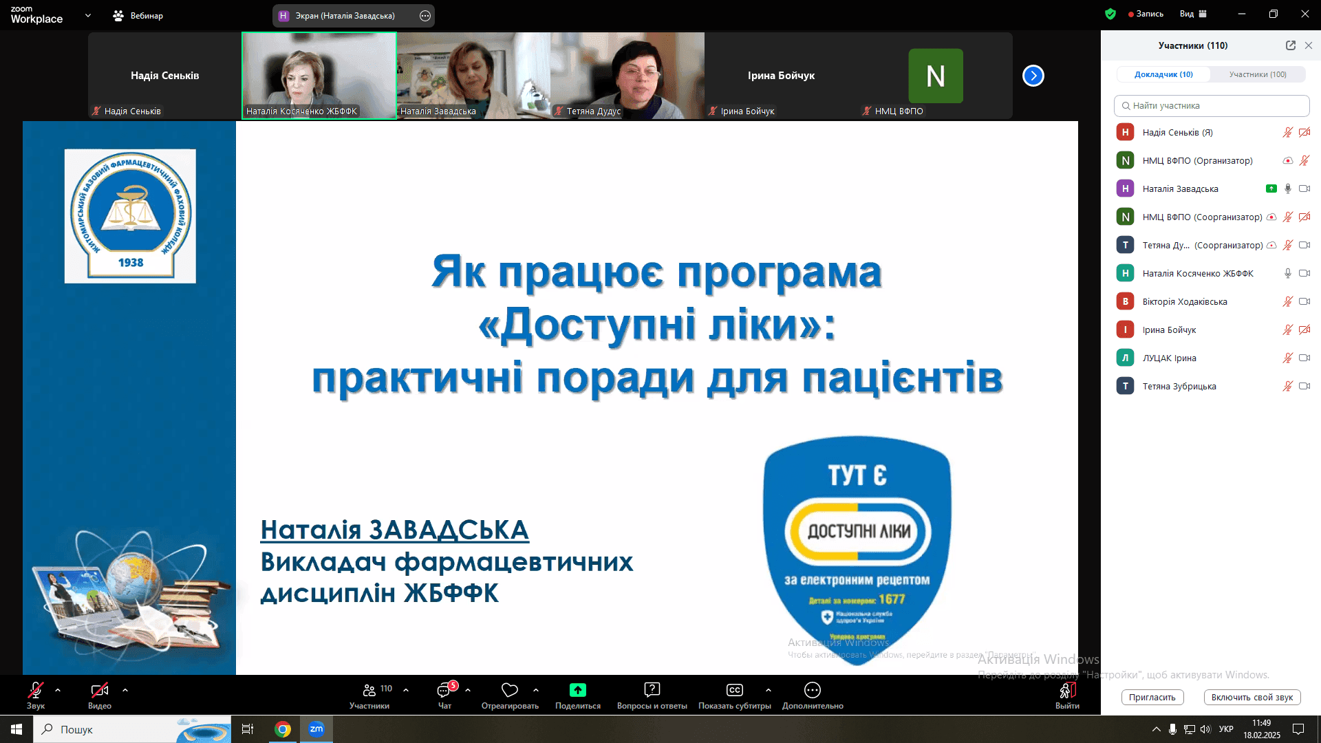The image size is (1321, 743).
Task: Pop out the participants panel
Action: click(1291, 45)
